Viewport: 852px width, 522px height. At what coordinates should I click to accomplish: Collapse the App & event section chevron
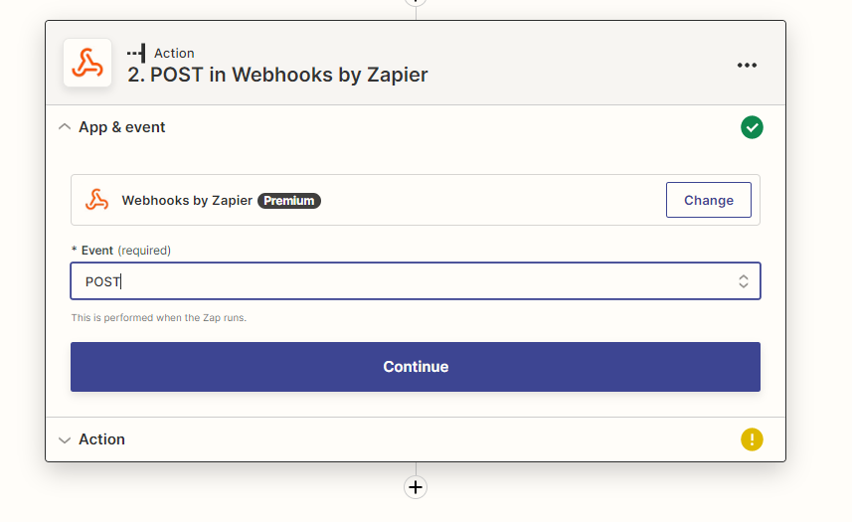click(65, 127)
